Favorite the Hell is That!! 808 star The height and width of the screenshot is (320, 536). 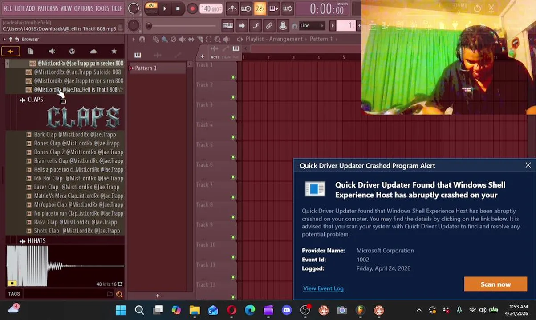click(121, 89)
